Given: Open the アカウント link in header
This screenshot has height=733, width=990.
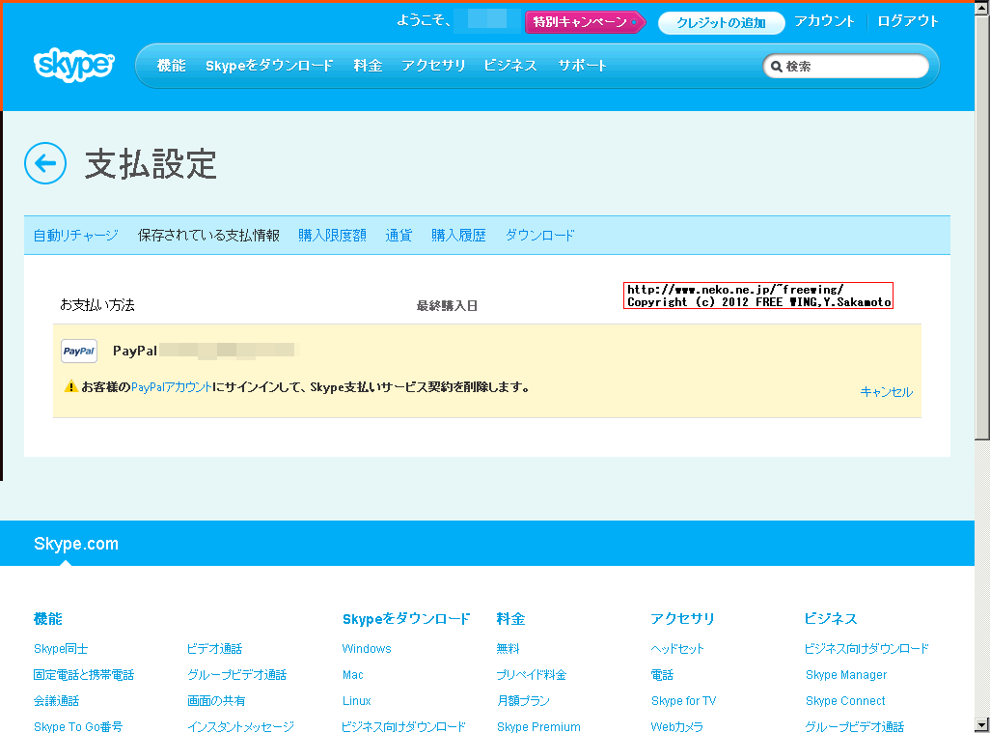Looking at the screenshot, I should click(x=824, y=21).
